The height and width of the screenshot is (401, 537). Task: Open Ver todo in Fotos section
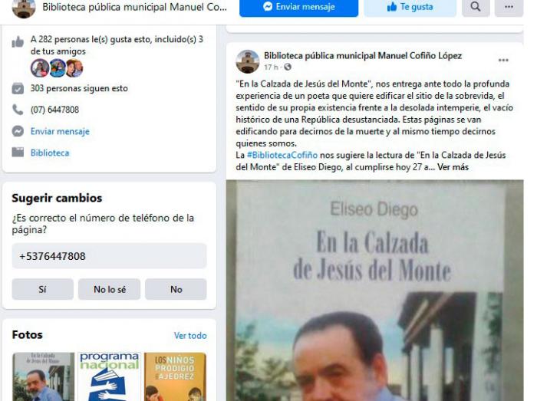coord(190,336)
